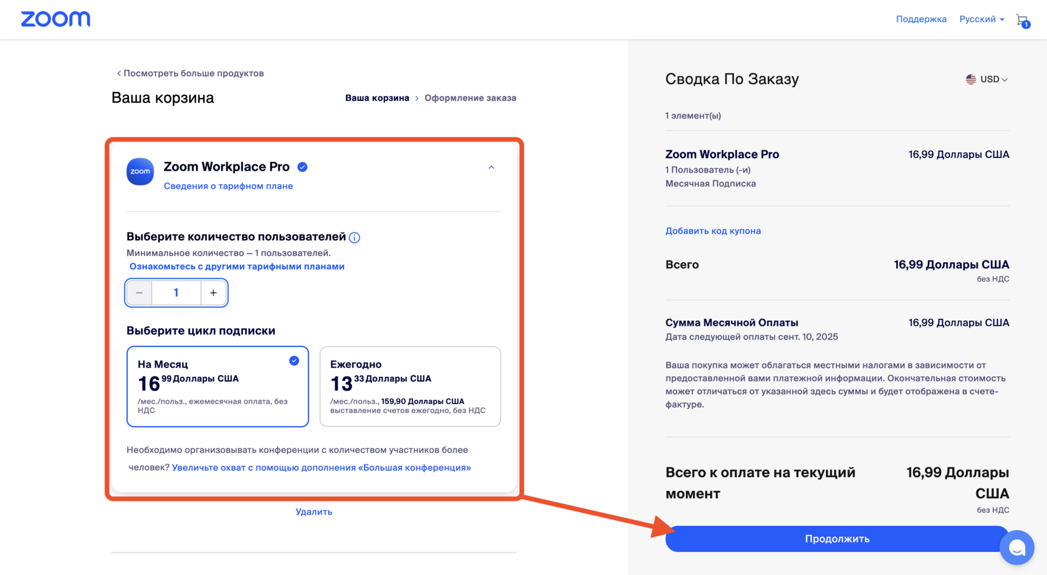Open the Русский language dropdown
Image resolution: width=1047 pixels, height=575 pixels.
point(982,19)
